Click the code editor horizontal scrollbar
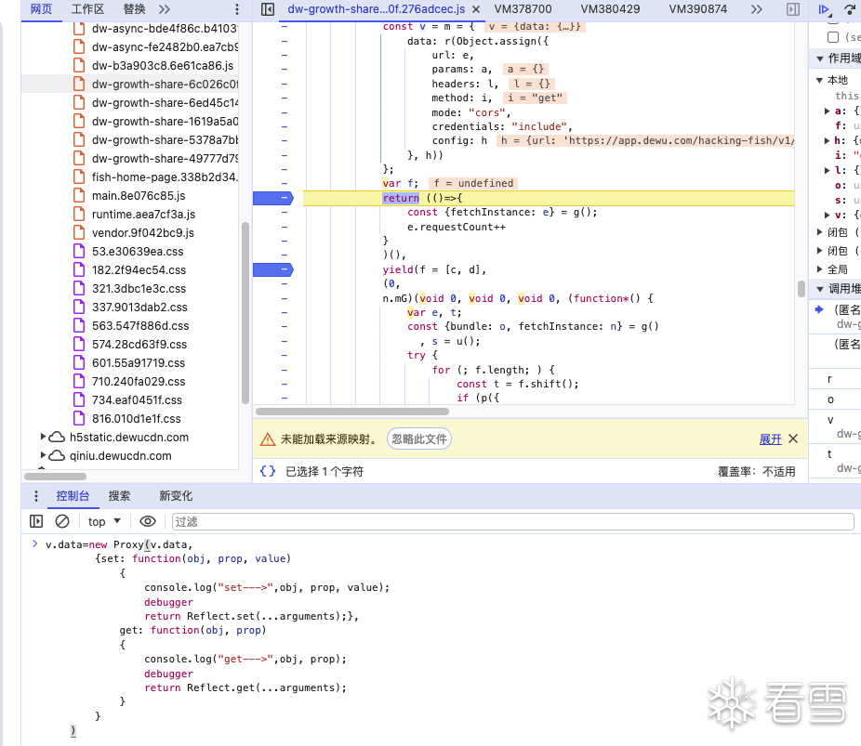 click(x=352, y=412)
